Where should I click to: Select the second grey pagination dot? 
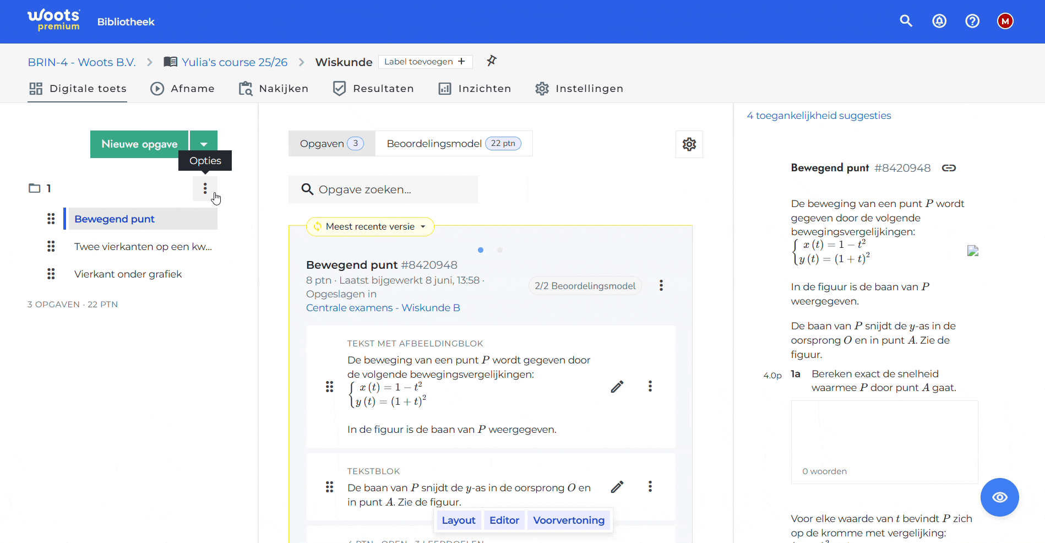tap(500, 250)
